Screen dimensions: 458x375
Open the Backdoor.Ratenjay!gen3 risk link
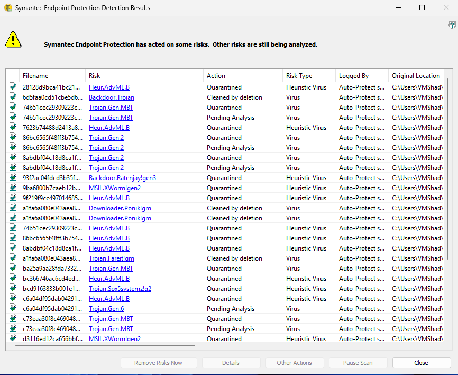pos(122,178)
